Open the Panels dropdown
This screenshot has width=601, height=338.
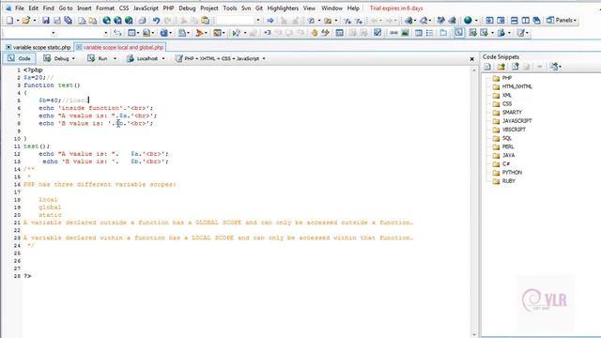point(562,20)
